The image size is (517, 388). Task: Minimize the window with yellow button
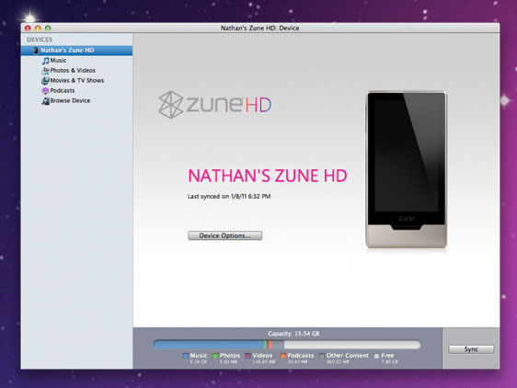pos(38,29)
